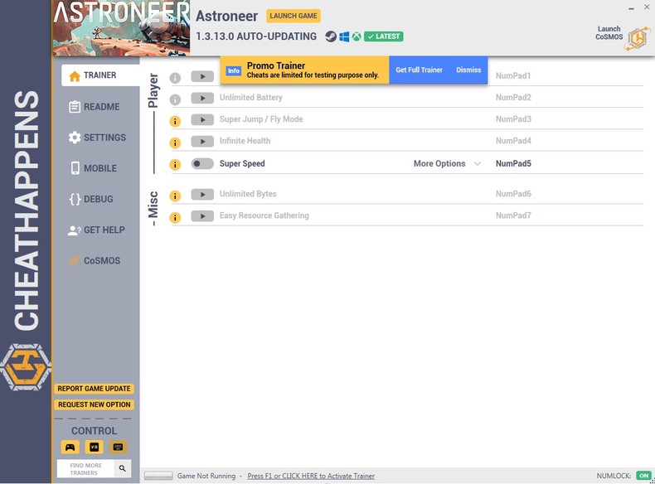655x484 pixels.
Task: Close the trainer window
Action: [647, 7]
